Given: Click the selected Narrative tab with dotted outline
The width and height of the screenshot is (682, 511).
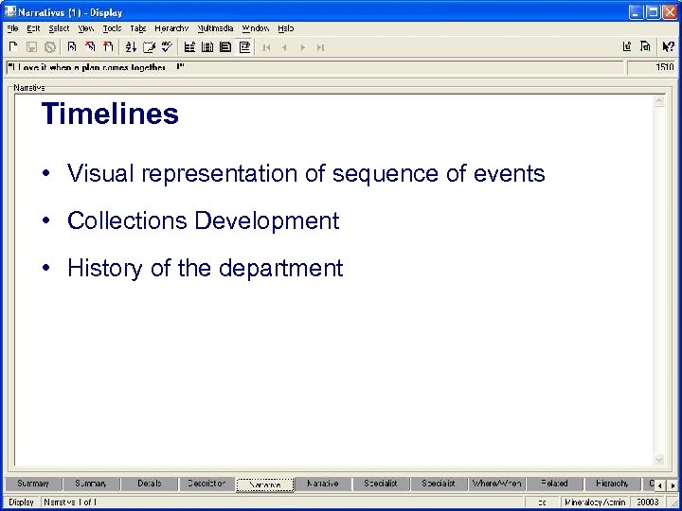Looking at the screenshot, I should (265, 485).
